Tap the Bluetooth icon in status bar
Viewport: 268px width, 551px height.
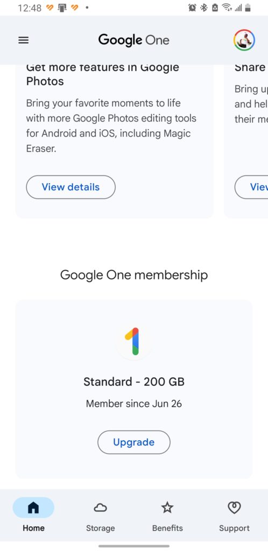pyautogui.click(x=204, y=8)
